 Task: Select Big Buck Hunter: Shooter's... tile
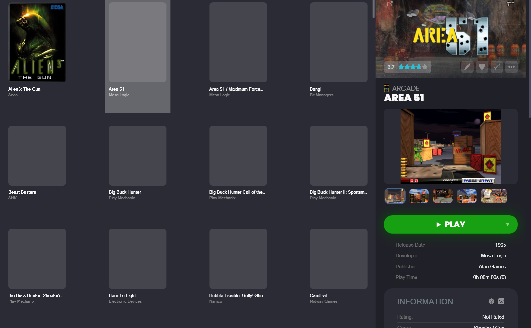click(x=37, y=259)
